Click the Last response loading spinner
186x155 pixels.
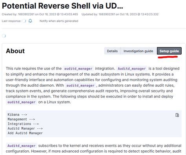[24, 21]
